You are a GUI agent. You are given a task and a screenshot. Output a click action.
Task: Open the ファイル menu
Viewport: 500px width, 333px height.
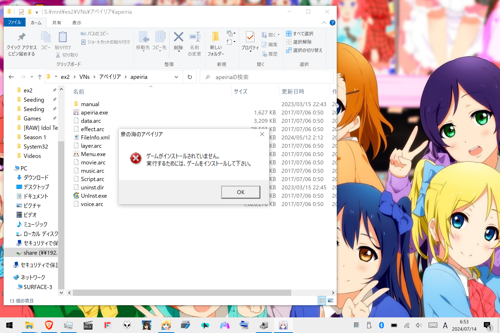tap(15, 22)
